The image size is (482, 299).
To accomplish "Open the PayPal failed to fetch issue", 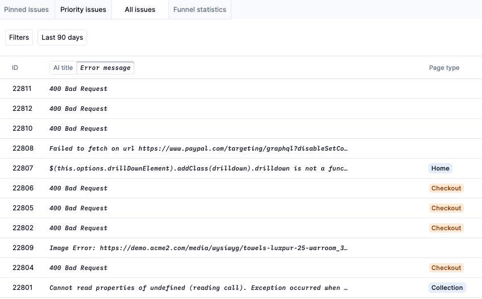I will 198,148.
